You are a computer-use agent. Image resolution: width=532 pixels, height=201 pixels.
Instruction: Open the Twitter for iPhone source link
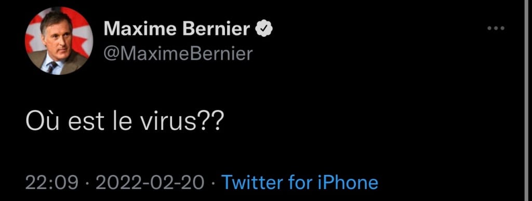point(300,183)
